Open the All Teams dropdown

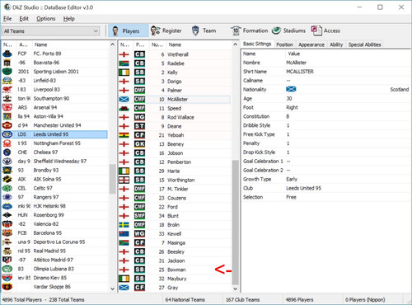51,31
